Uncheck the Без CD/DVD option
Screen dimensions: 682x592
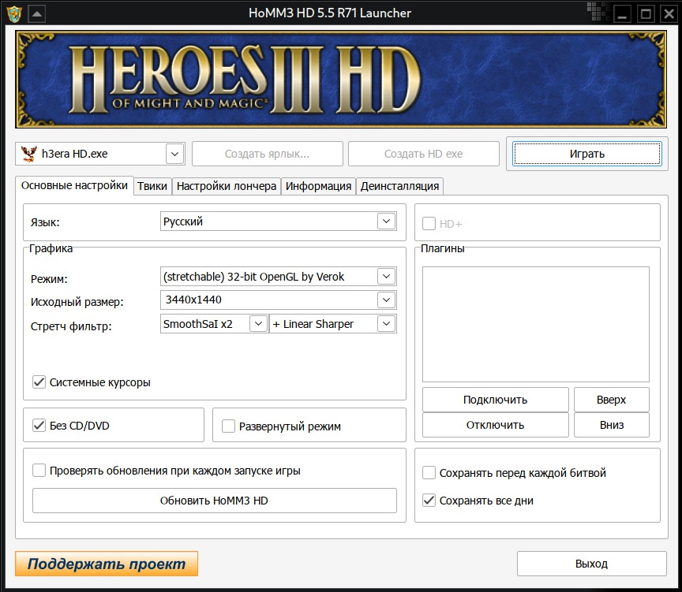[39, 425]
